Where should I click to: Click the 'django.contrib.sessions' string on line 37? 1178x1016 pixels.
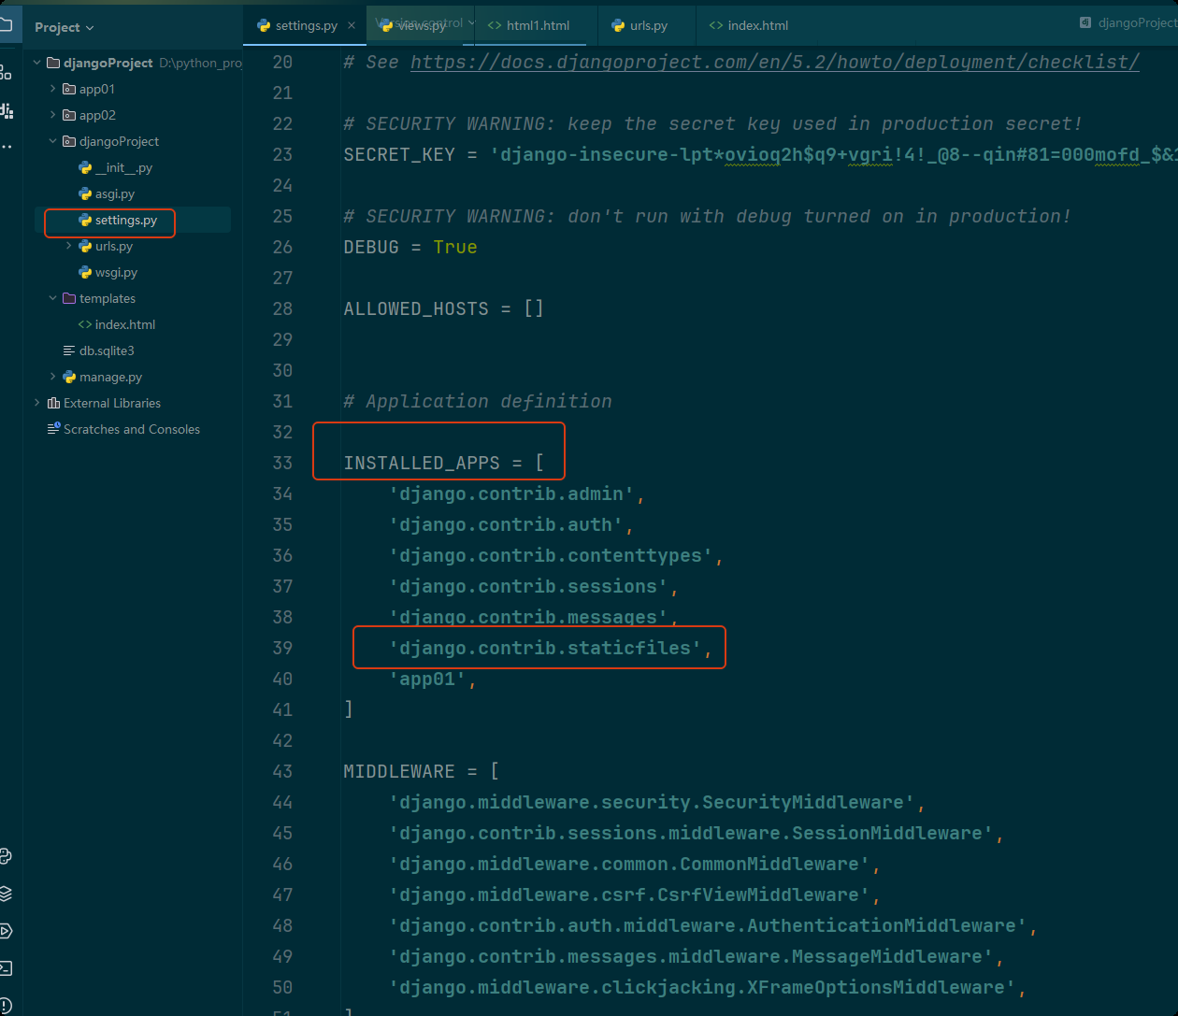click(x=528, y=586)
